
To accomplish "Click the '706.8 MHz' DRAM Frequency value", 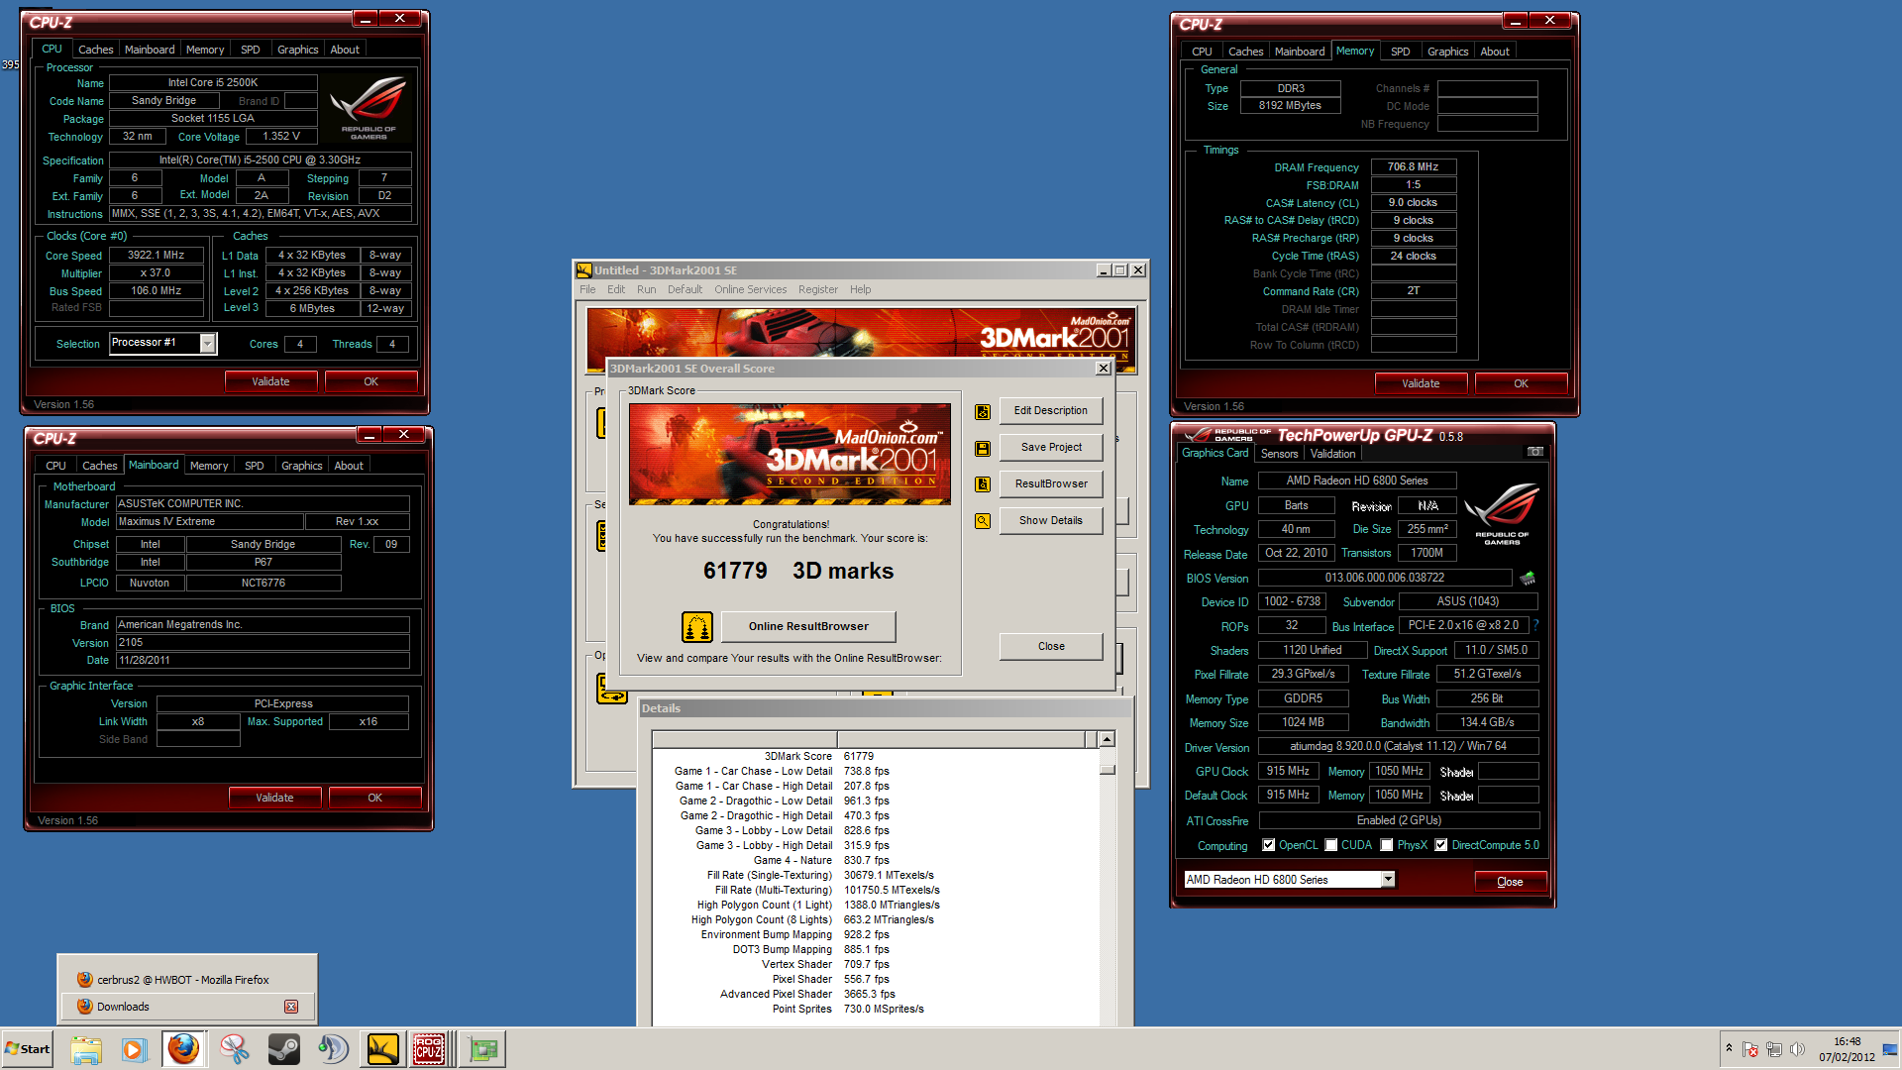I will pos(1413,166).
